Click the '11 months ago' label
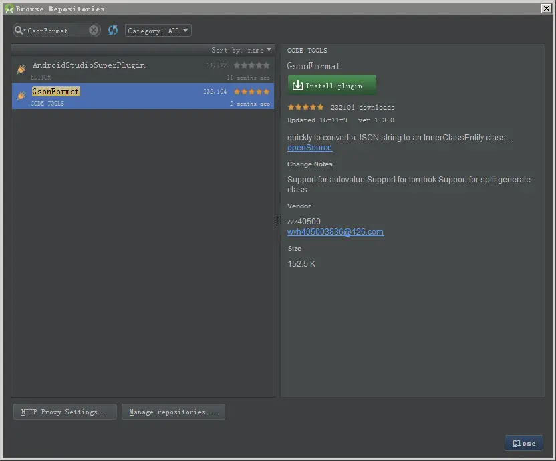Screen dimensions: 556x461 pyautogui.click(x=248, y=78)
